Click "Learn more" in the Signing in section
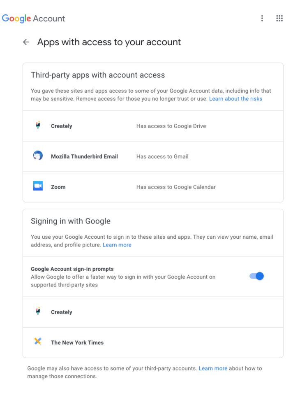This screenshot has width=307, height=398. pyautogui.click(x=117, y=245)
